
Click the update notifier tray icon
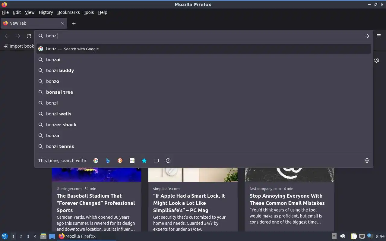[x=370, y=236]
